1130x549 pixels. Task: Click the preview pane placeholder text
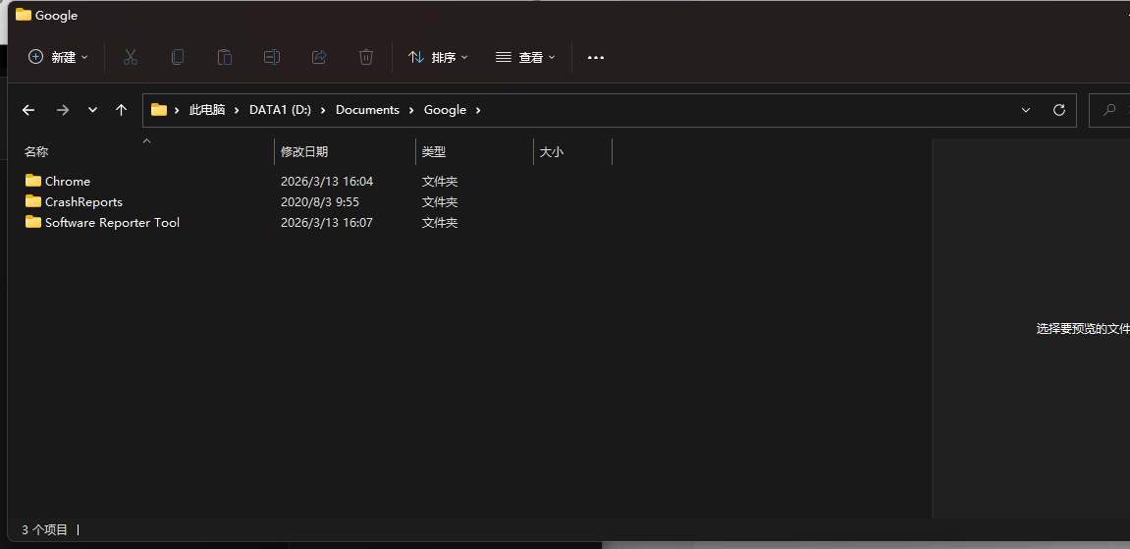point(1083,329)
